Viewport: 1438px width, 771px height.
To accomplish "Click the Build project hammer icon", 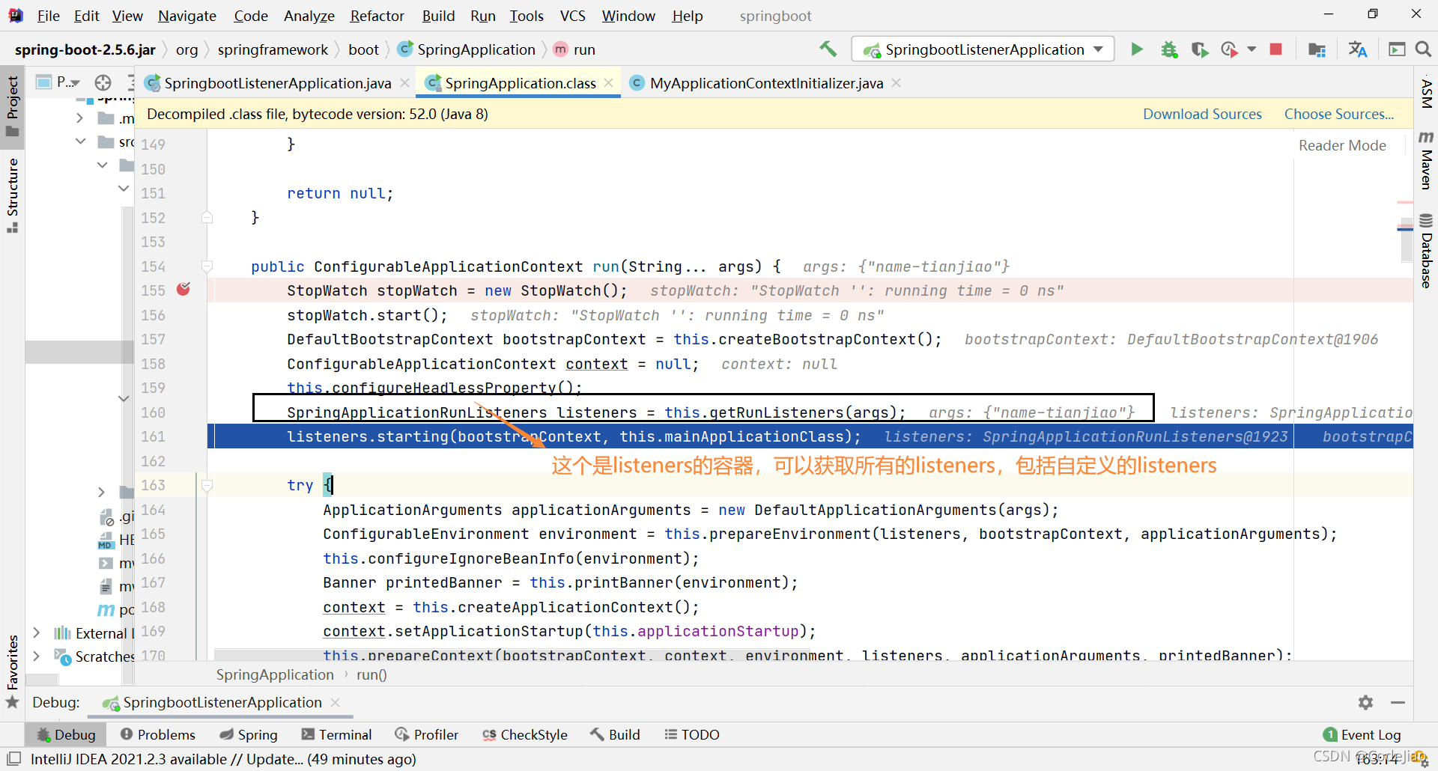I will click(x=828, y=49).
